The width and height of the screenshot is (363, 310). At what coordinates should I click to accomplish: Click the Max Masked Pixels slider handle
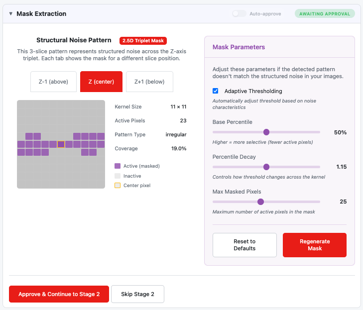(x=261, y=202)
